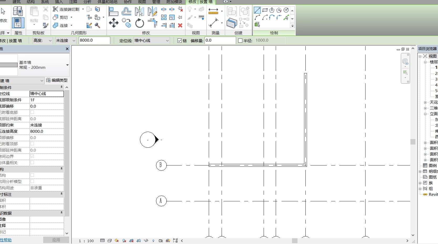This screenshot has height=244, width=438.
Task: Click the Measure tape icon
Action: coord(213,11)
